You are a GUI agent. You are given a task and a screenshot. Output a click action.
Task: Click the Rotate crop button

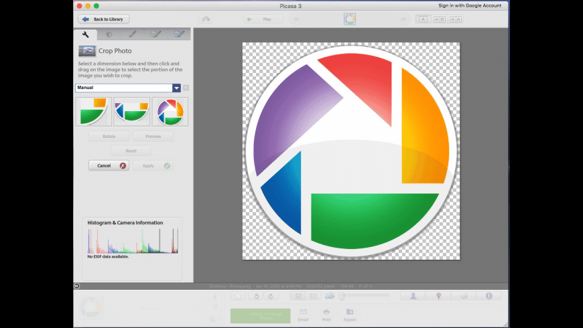point(109,137)
